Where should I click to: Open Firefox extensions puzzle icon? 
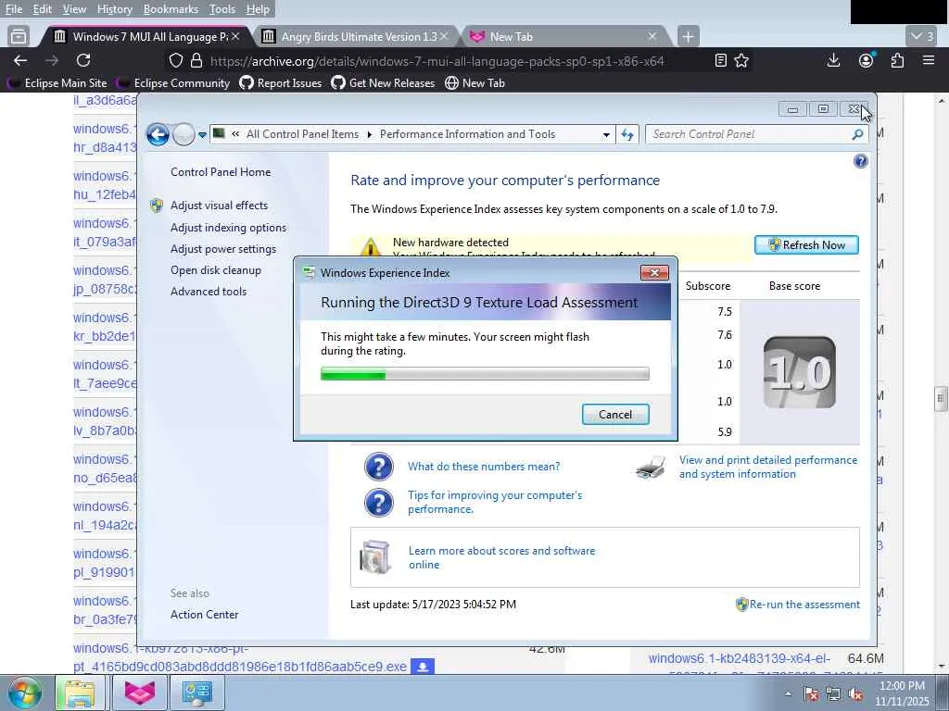897,60
